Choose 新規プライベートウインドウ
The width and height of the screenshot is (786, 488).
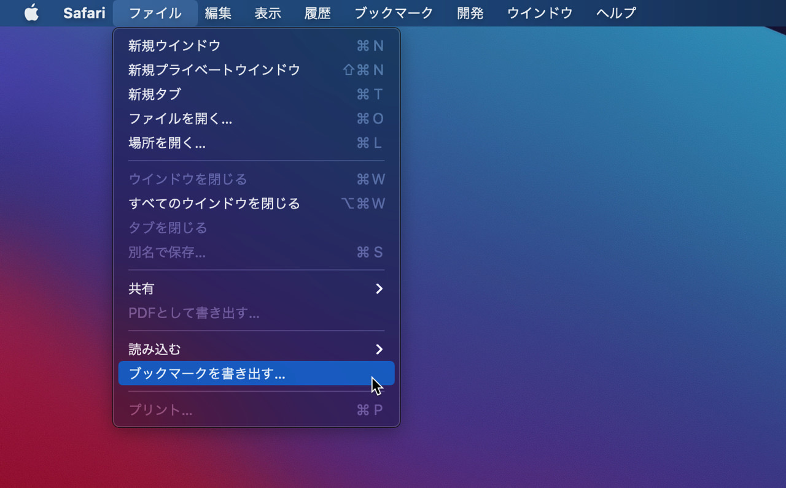point(257,70)
